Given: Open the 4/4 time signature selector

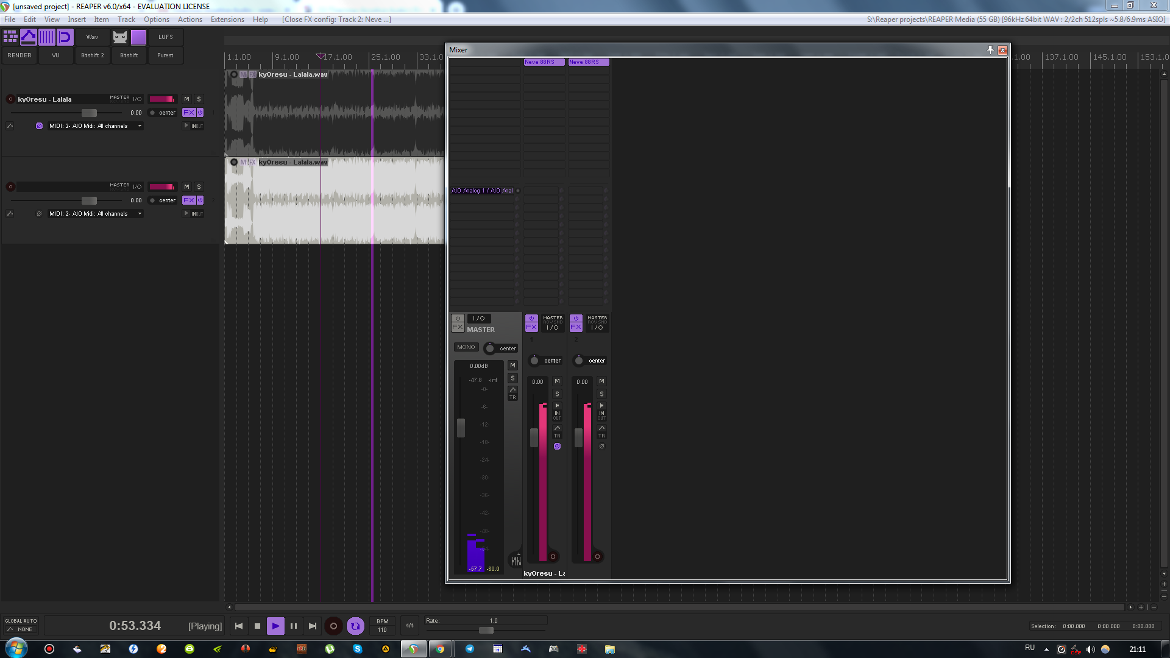Looking at the screenshot, I should tap(409, 626).
